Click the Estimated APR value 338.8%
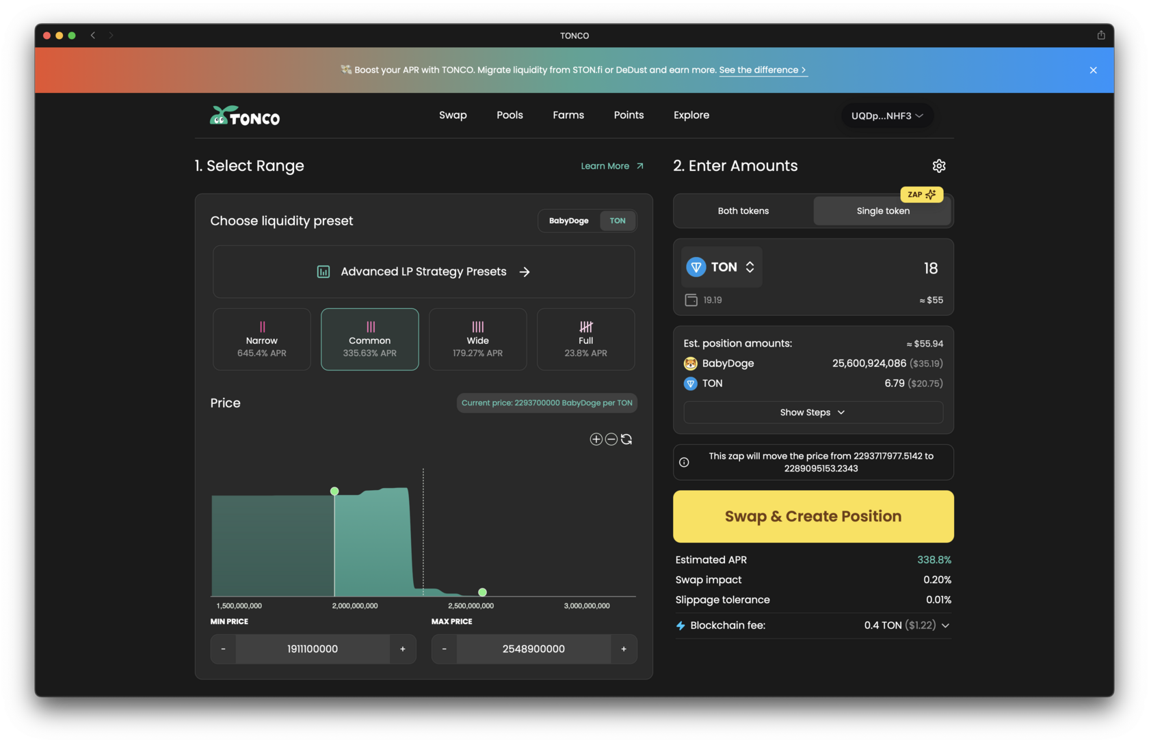The width and height of the screenshot is (1149, 743). [x=934, y=560]
